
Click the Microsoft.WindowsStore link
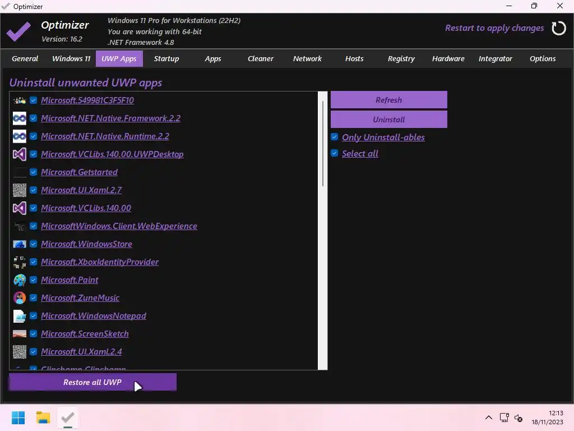tap(86, 244)
